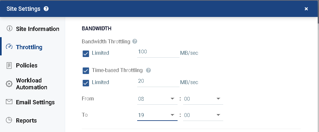Click the Email Settings envelope icon
The height and width of the screenshot is (132, 319).
point(9,102)
